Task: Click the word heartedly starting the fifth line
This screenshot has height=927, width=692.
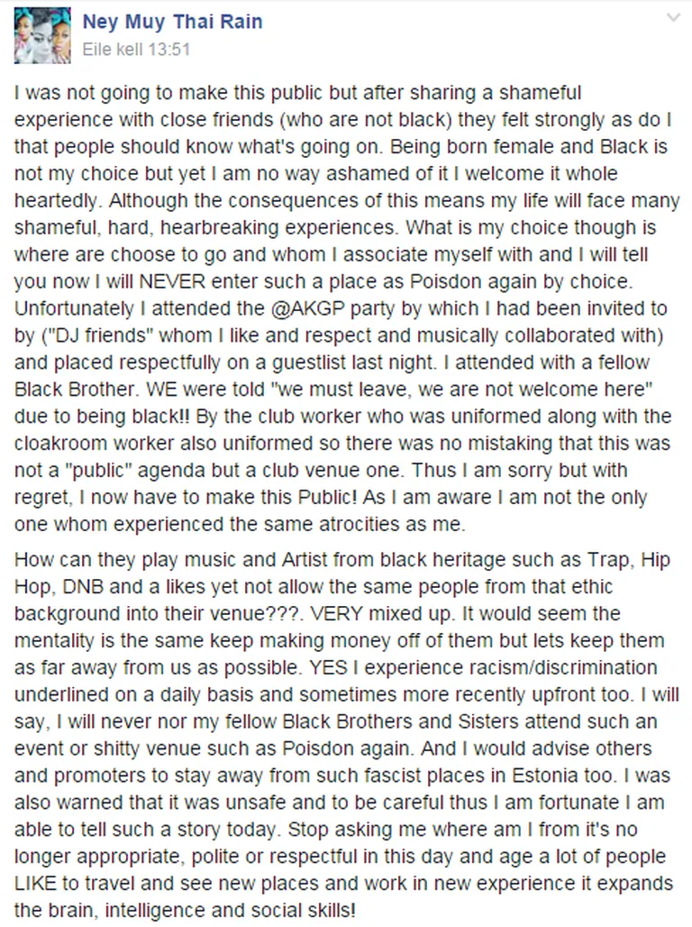Action: click(x=56, y=201)
